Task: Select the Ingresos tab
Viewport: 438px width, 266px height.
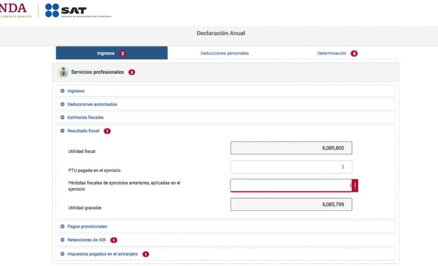Action: click(x=105, y=53)
